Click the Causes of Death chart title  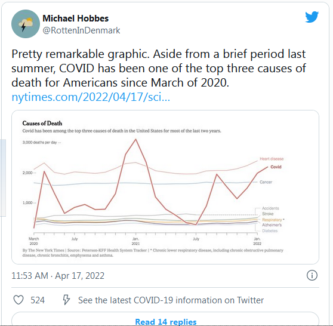(42, 123)
